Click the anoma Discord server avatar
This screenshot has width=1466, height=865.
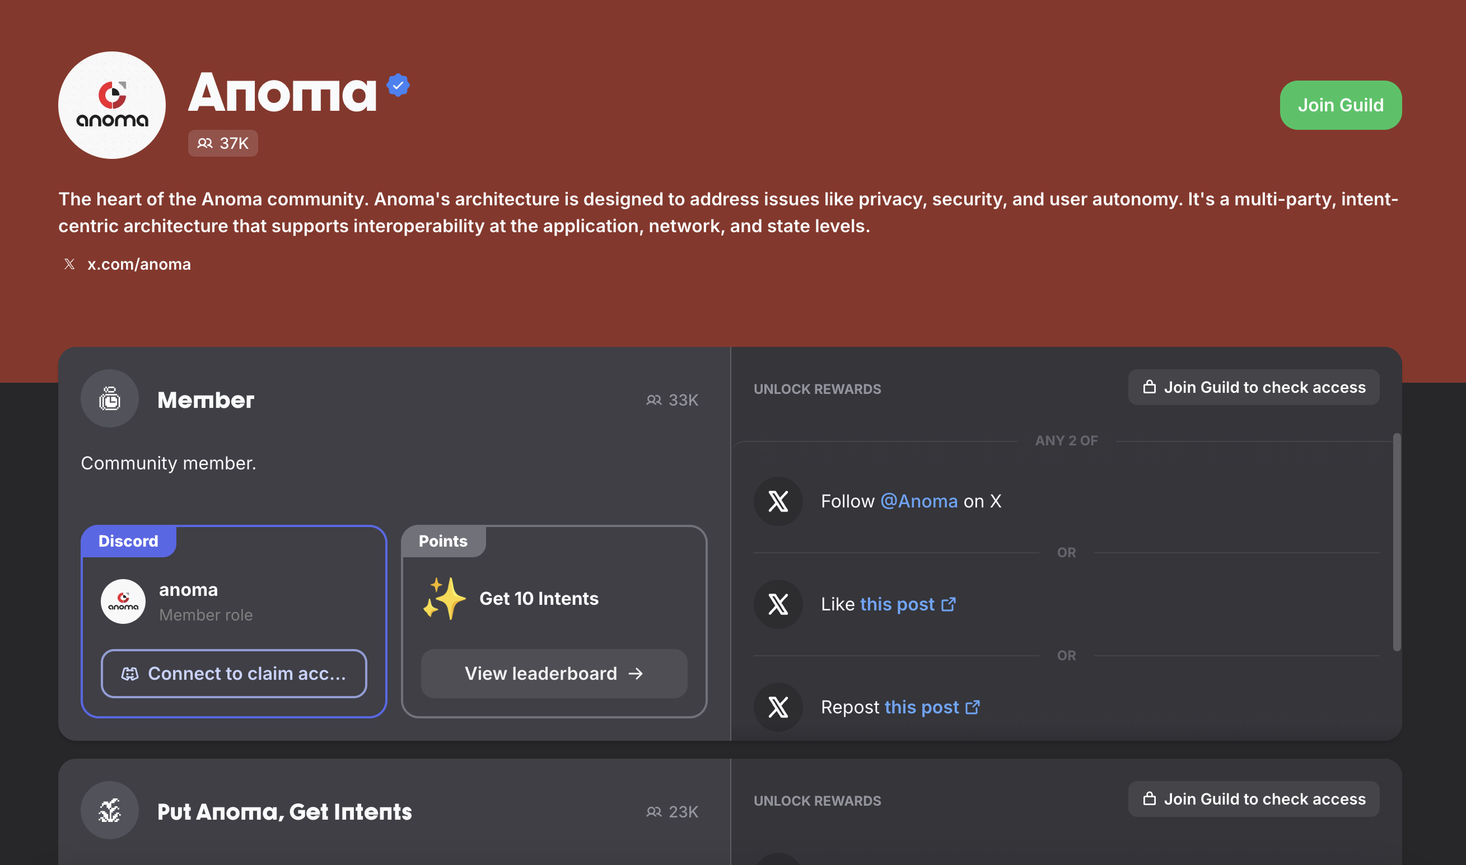click(x=123, y=601)
